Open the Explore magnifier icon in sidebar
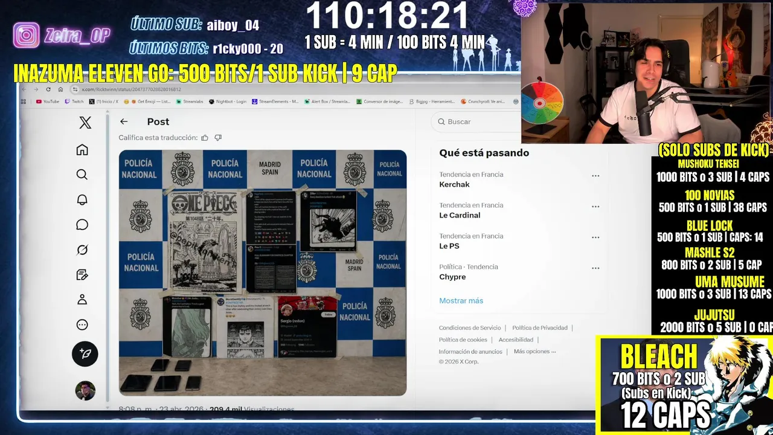 [82, 175]
